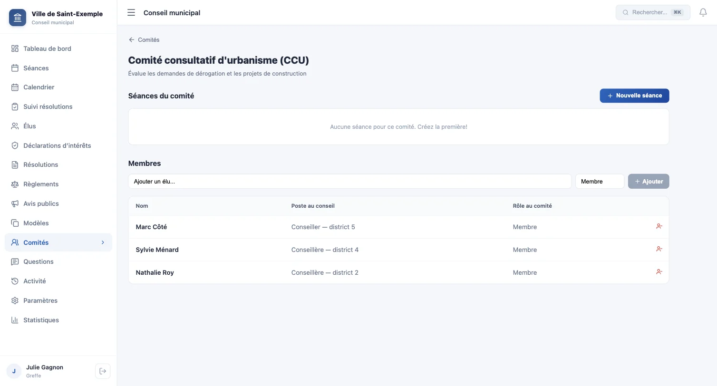717x386 pixels.
Task: Click "Conseiller — district 5" cell
Action: [323, 227]
